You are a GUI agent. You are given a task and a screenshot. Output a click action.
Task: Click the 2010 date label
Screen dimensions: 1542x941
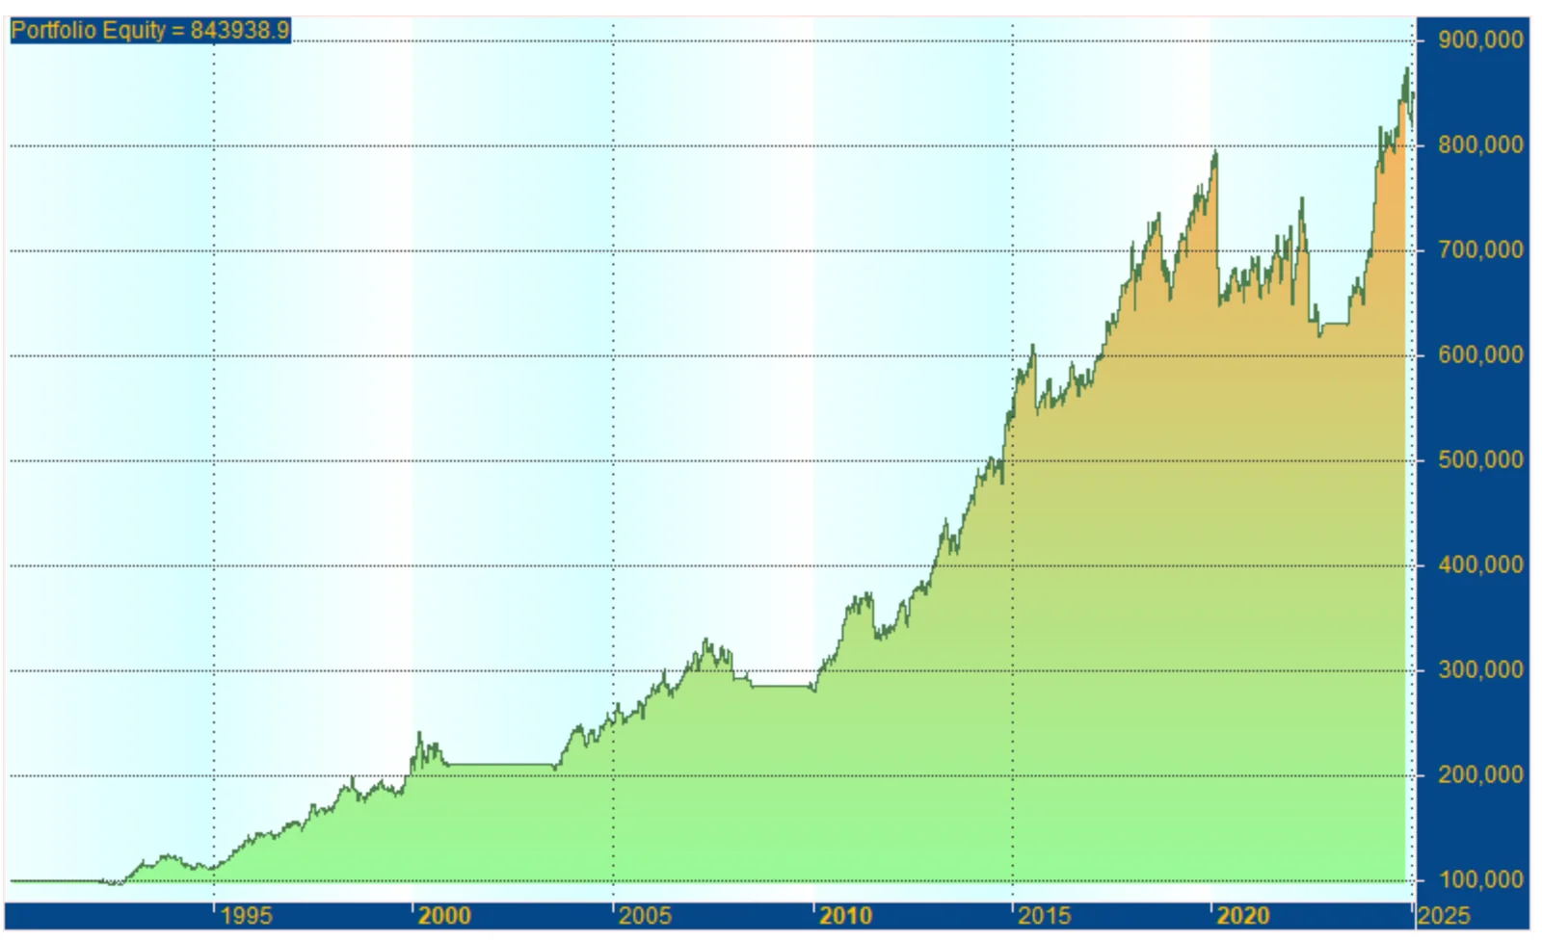click(x=845, y=915)
